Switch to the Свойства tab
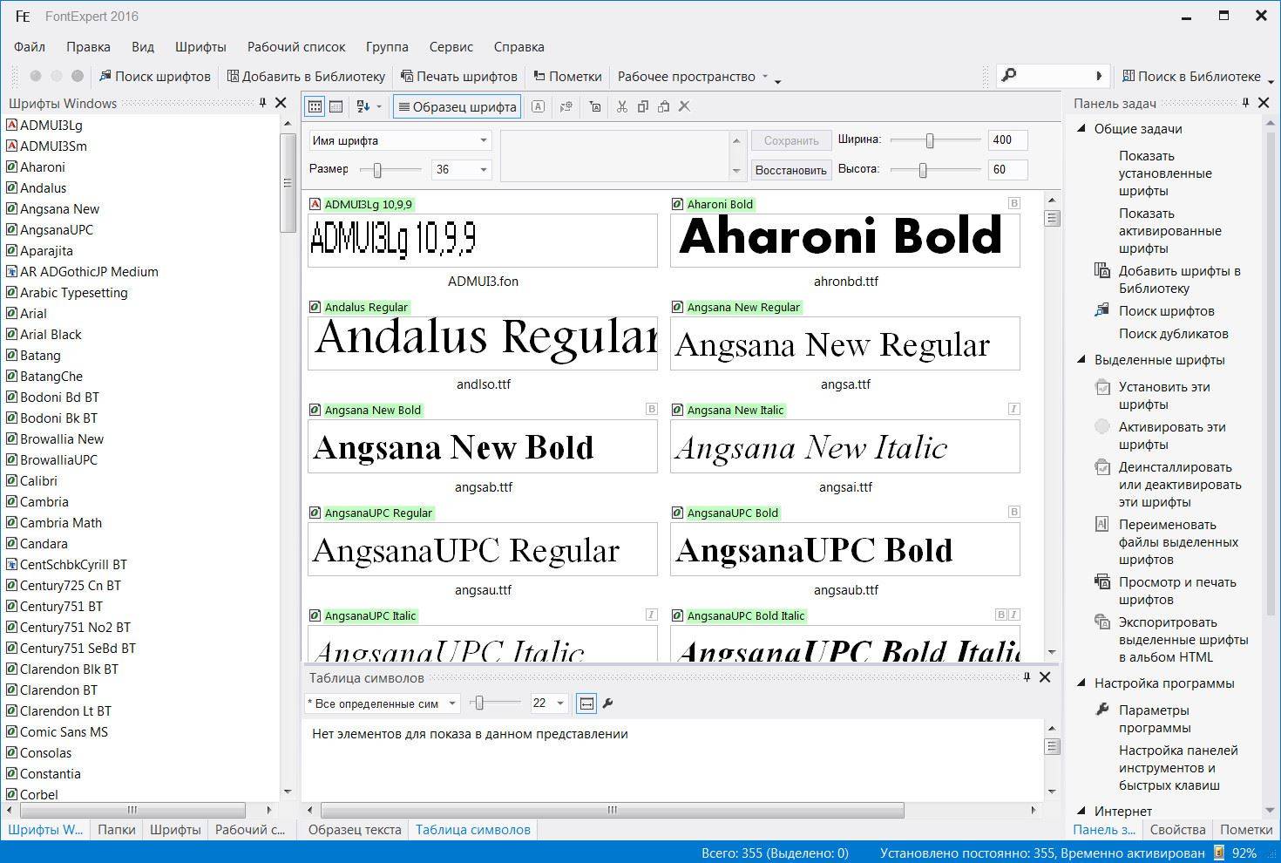 point(1177,830)
